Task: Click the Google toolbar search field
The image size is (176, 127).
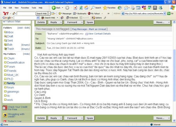Action: [25, 18]
